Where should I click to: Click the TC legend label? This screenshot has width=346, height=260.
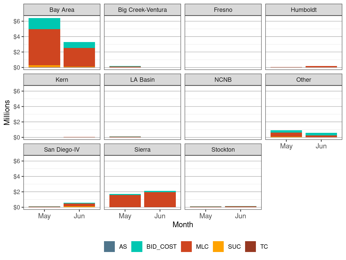[264, 247]
